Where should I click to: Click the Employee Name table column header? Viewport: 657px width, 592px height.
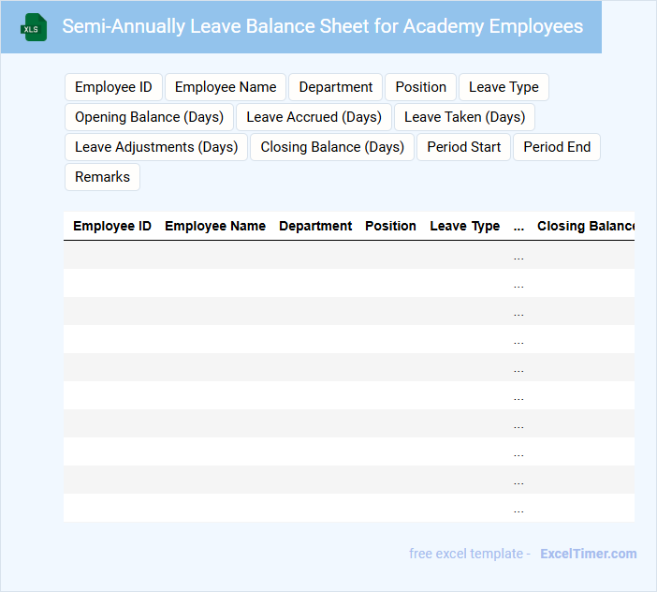(215, 226)
